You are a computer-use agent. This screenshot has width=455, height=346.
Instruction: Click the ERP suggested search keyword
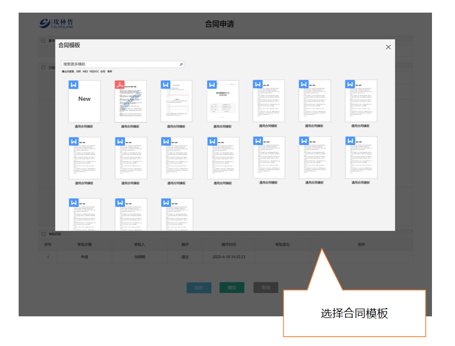[79, 72]
